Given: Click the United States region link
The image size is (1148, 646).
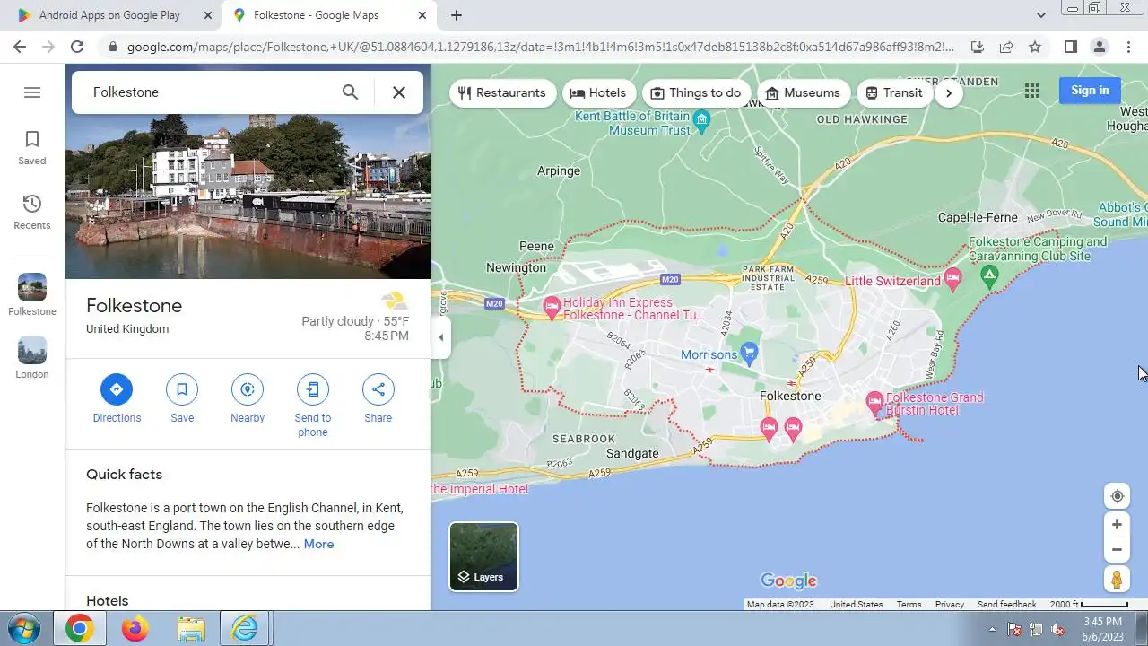Looking at the screenshot, I should (x=856, y=604).
